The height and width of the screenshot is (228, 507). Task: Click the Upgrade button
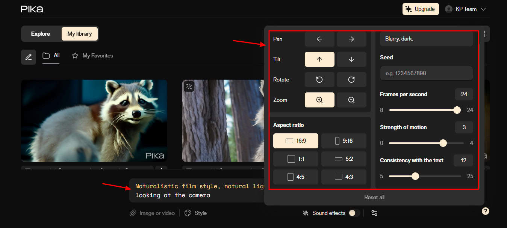[x=420, y=9]
